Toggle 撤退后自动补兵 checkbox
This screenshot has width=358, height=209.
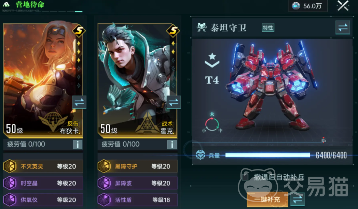(x=245, y=177)
